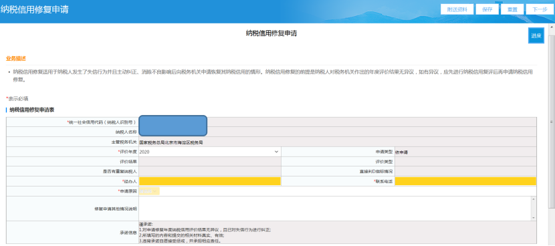The height and width of the screenshot is (246, 555).
Task: Click the 保存 button
Action: 487,9
